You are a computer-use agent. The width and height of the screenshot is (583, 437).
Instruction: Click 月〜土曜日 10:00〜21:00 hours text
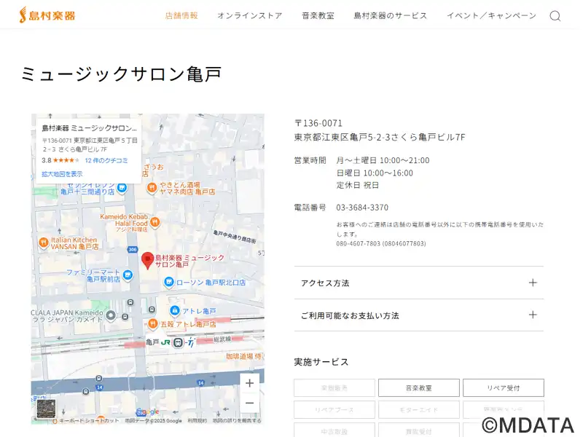click(383, 160)
